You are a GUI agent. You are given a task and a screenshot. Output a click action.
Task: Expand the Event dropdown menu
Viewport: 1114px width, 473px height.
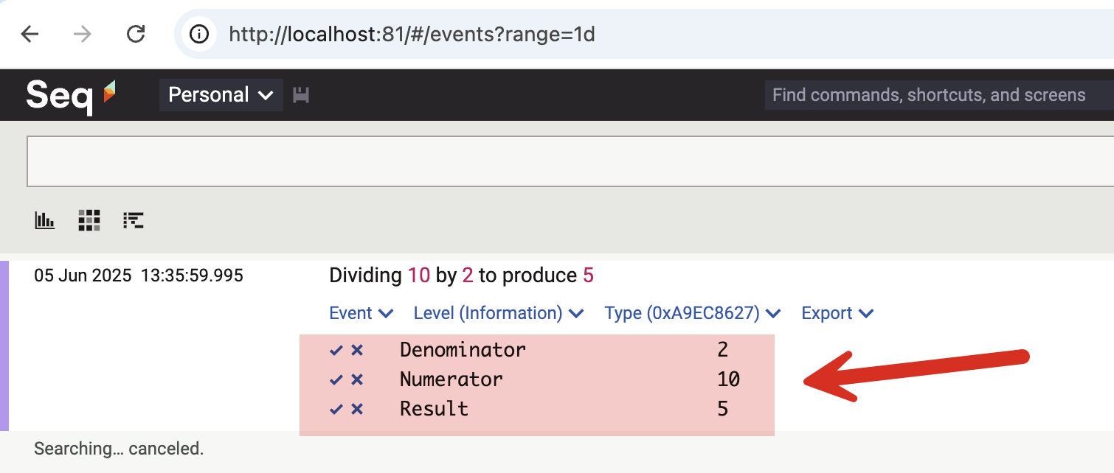pos(361,313)
